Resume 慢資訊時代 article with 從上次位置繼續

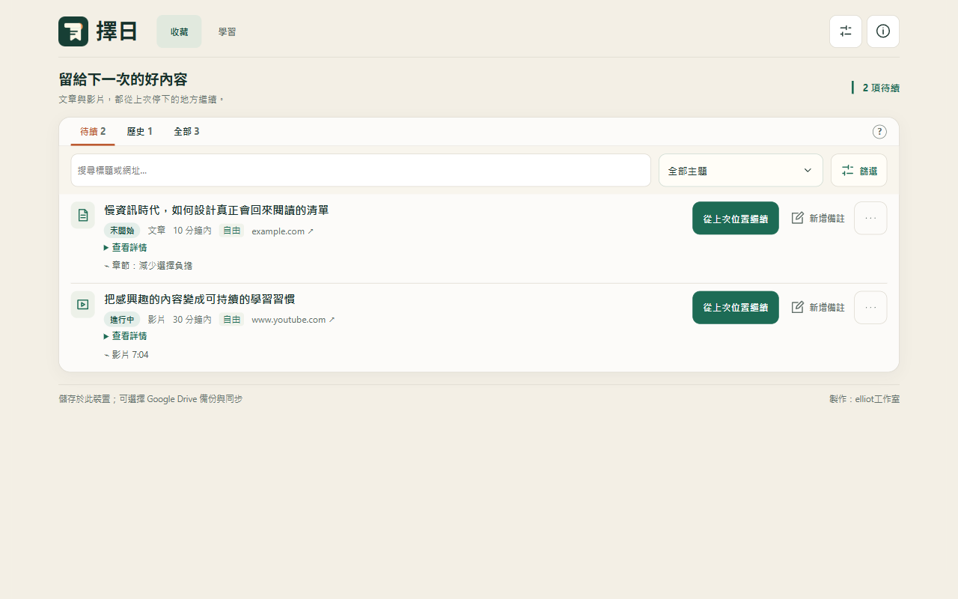[736, 218]
